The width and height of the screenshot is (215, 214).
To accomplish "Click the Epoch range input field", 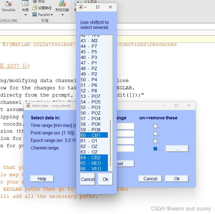I will [125, 141].
